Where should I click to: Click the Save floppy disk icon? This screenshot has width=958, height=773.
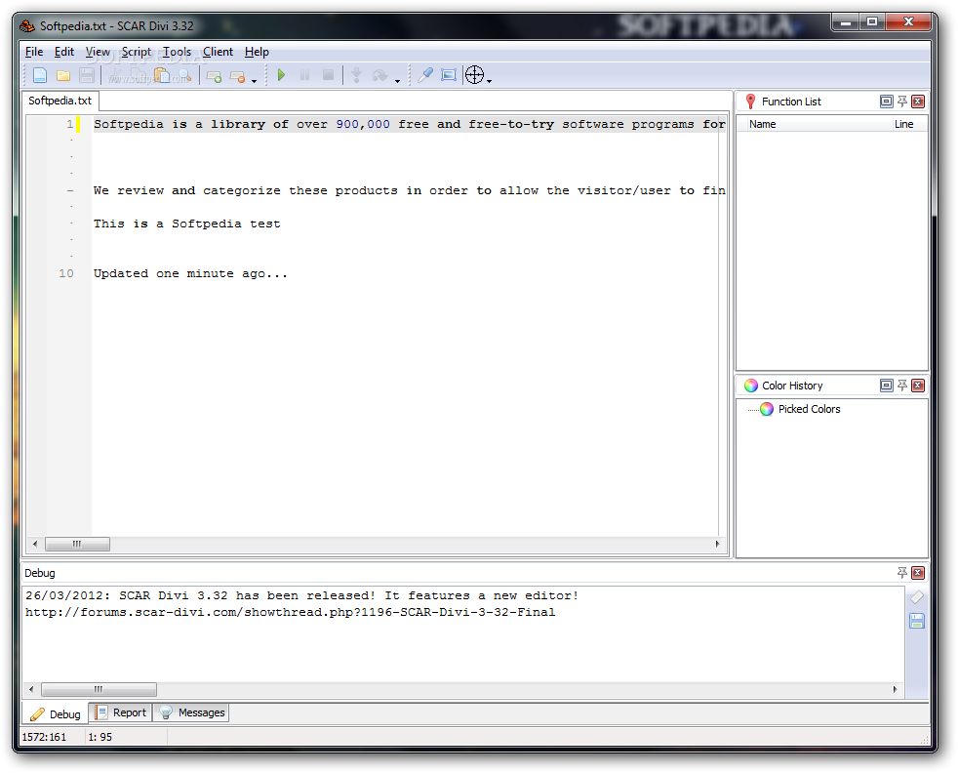[x=86, y=75]
